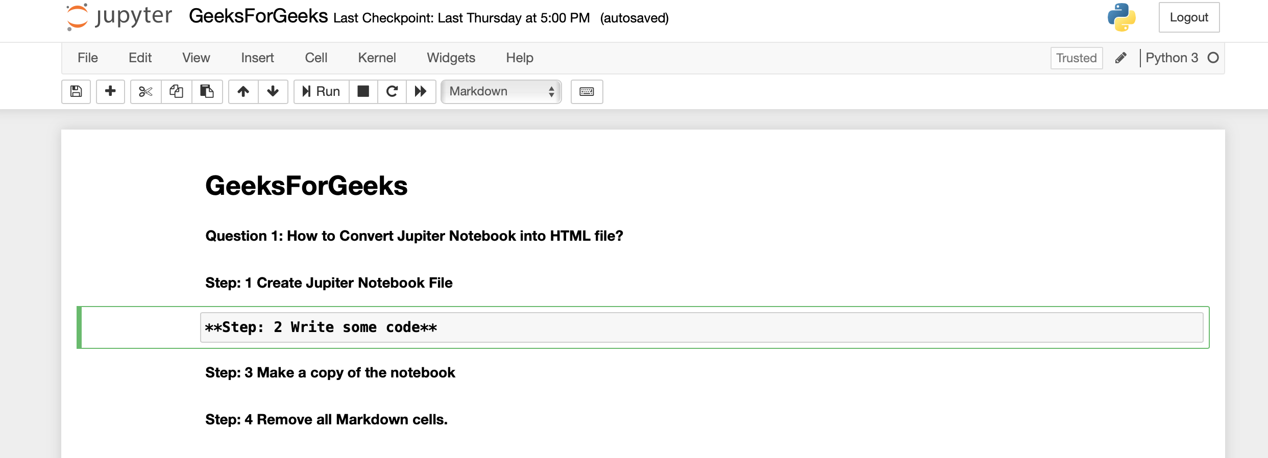Open the File menu
The height and width of the screenshot is (458, 1268).
click(x=88, y=58)
